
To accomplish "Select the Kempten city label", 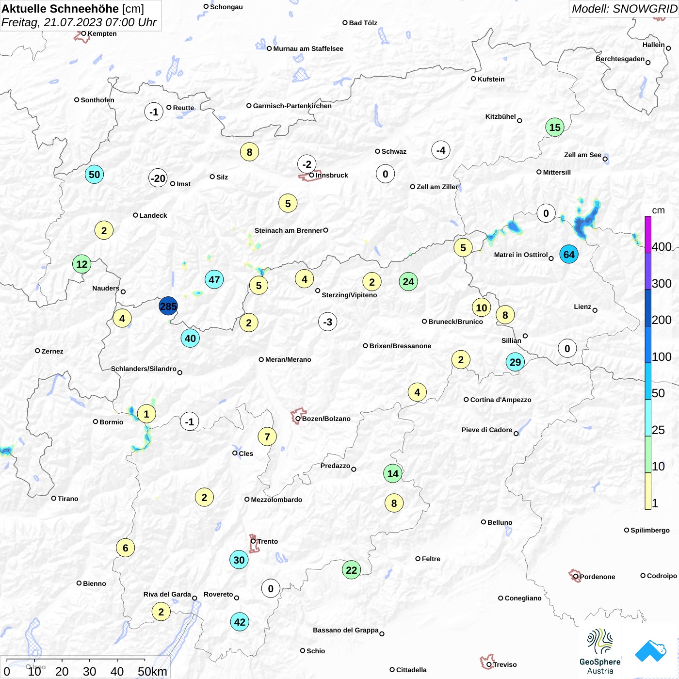I will point(102,33).
